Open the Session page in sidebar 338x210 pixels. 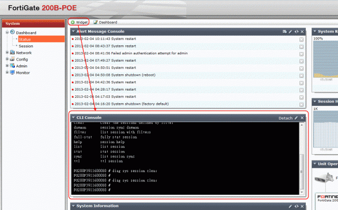(26, 46)
